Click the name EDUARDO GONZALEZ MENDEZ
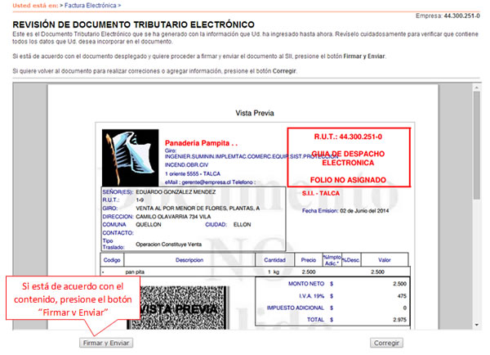The height and width of the screenshot is (355, 490). pyautogui.click(x=176, y=192)
